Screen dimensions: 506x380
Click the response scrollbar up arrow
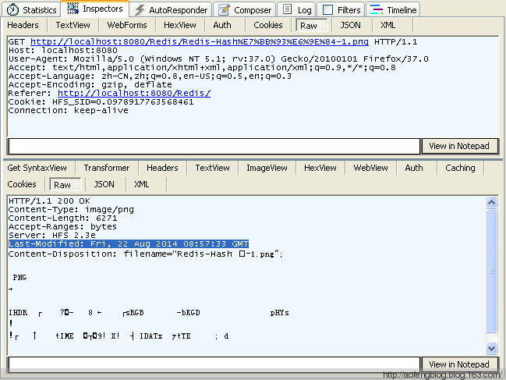(x=491, y=202)
